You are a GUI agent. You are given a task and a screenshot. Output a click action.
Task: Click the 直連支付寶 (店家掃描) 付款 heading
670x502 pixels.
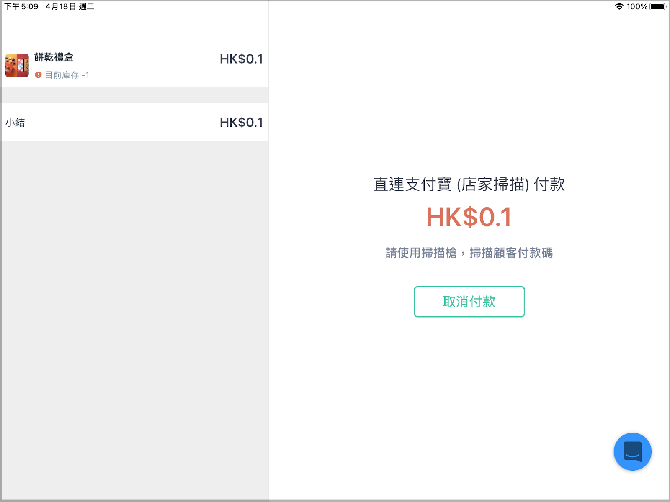(x=469, y=184)
